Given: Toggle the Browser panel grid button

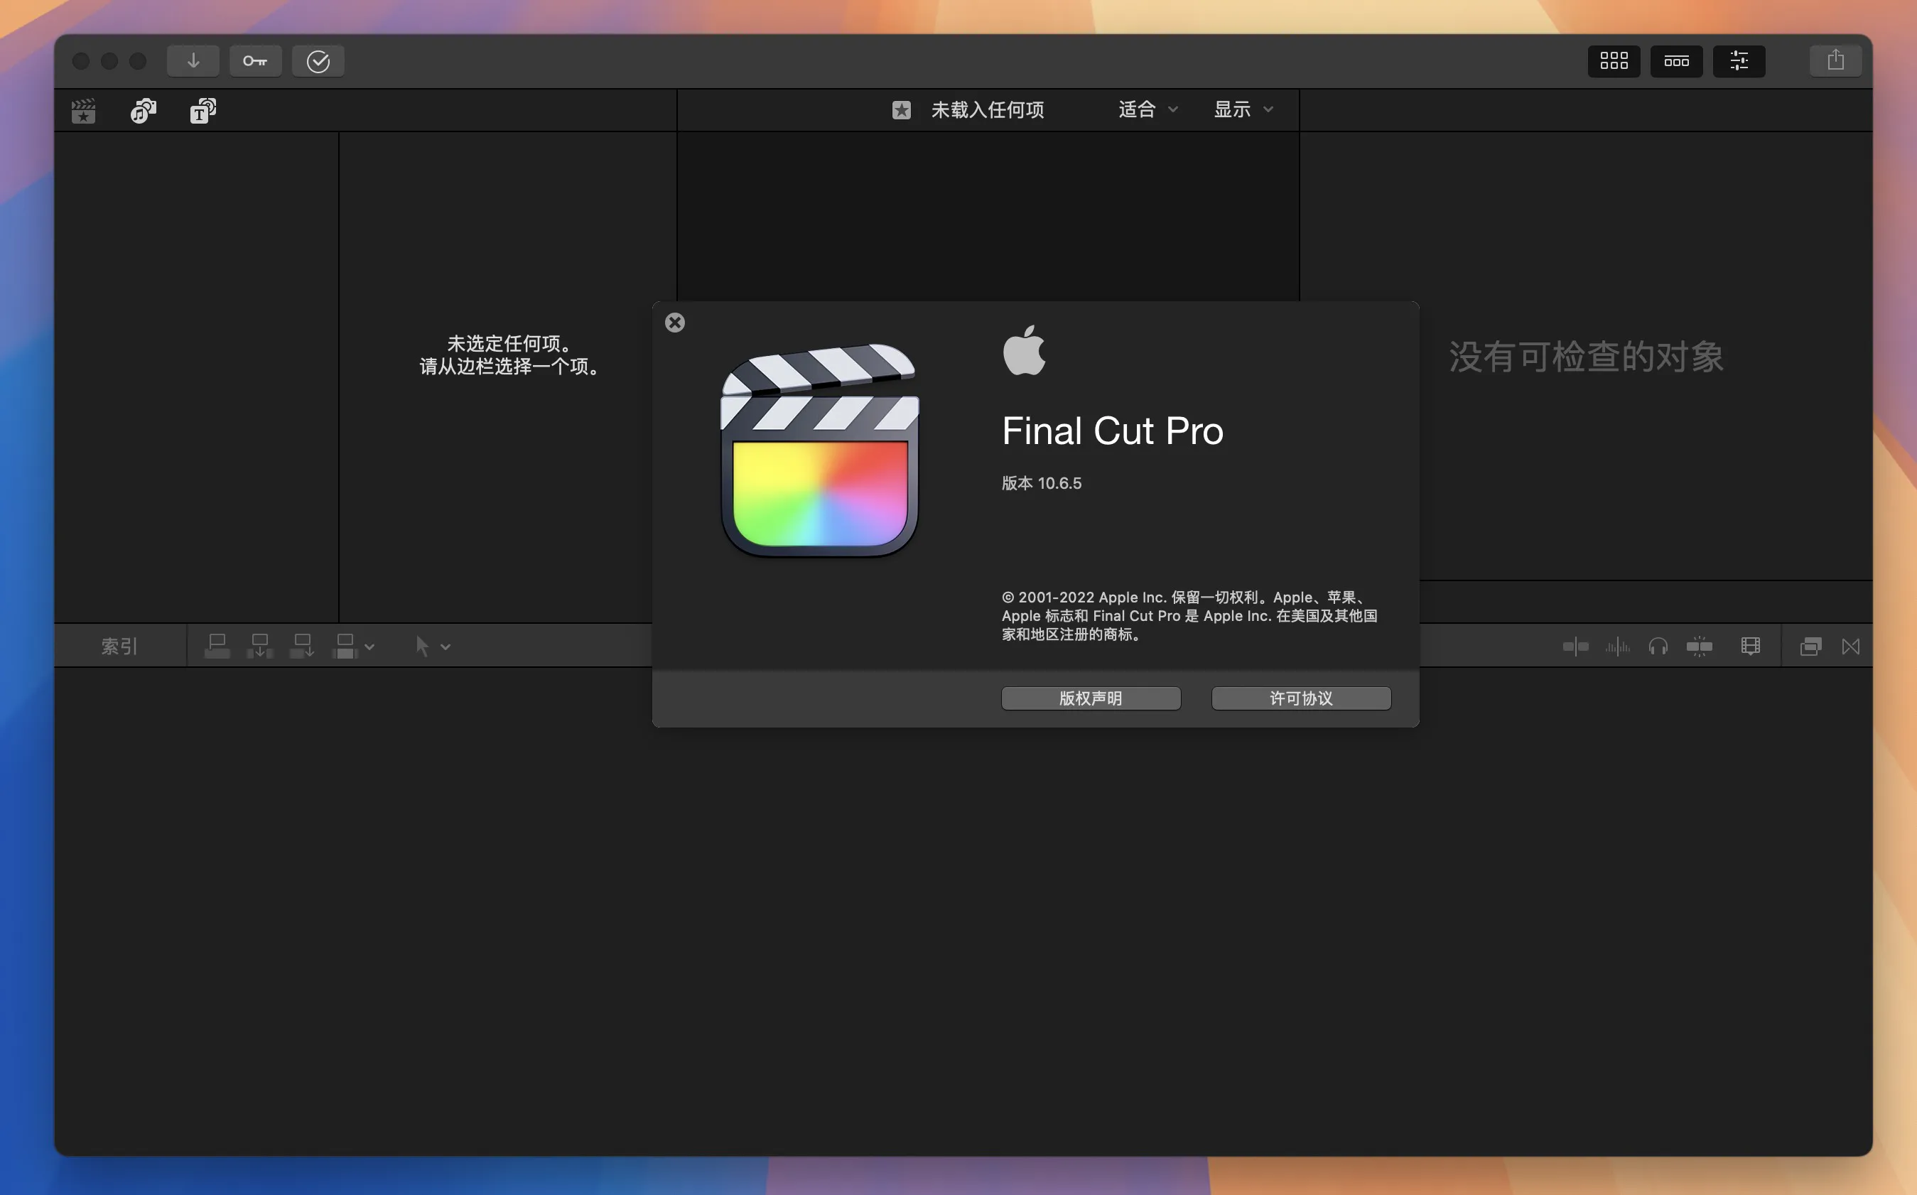Looking at the screenshot, I should 1614,61.
